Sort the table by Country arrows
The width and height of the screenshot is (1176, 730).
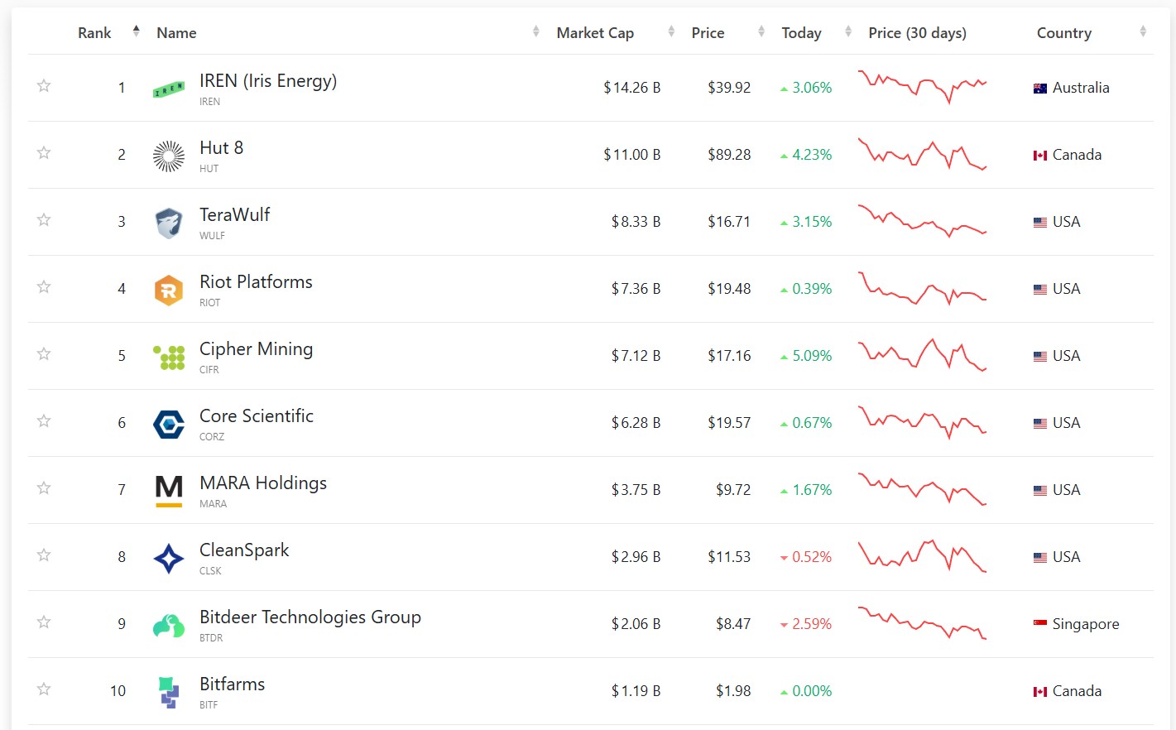pos(1143,31)
